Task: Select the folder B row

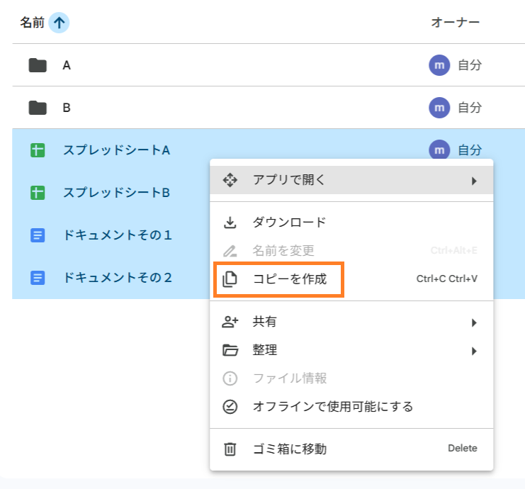Action: click(213, 108)
